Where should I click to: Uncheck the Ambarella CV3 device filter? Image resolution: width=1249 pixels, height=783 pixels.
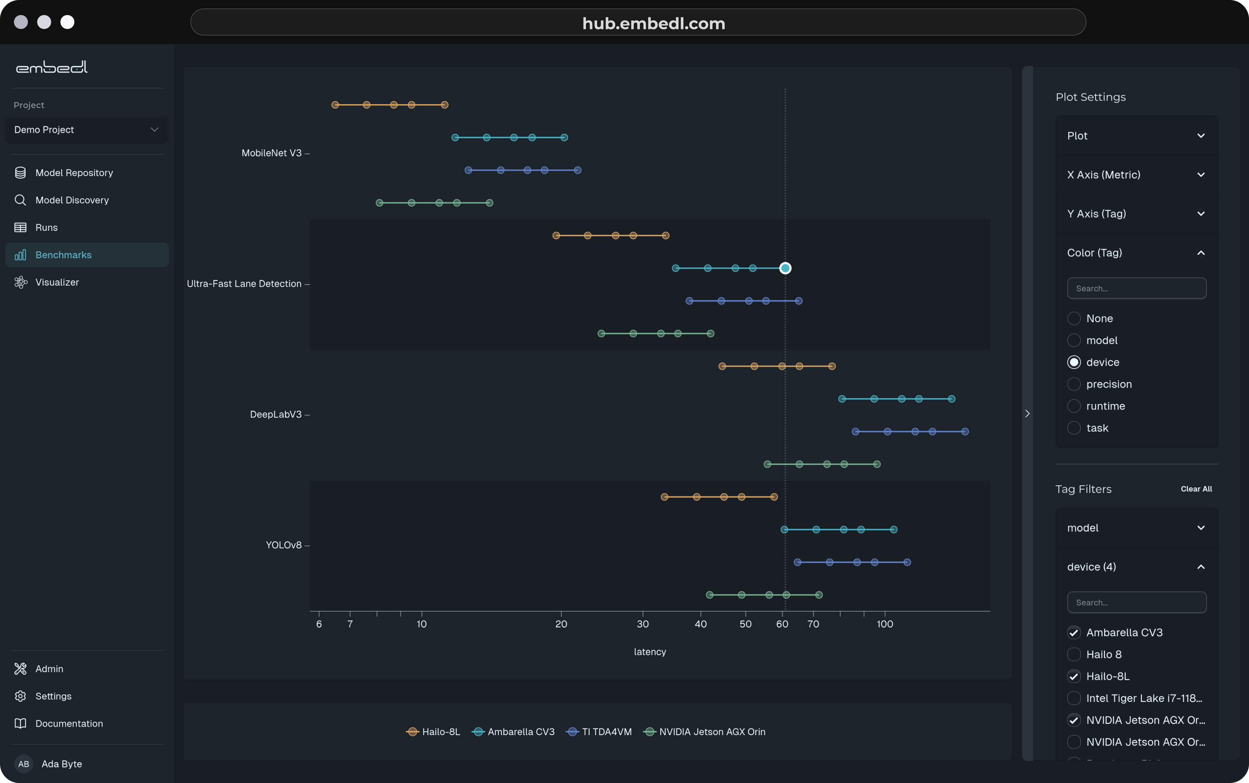click(x=1073, y=632)
